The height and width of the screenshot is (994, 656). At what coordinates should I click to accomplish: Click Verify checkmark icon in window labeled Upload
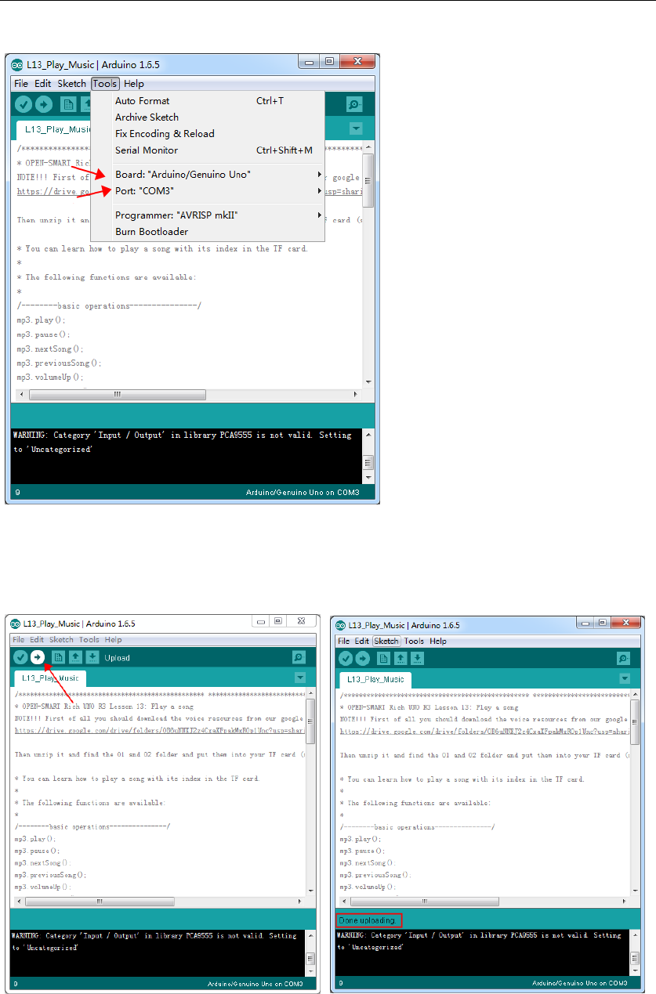(20, 657)
